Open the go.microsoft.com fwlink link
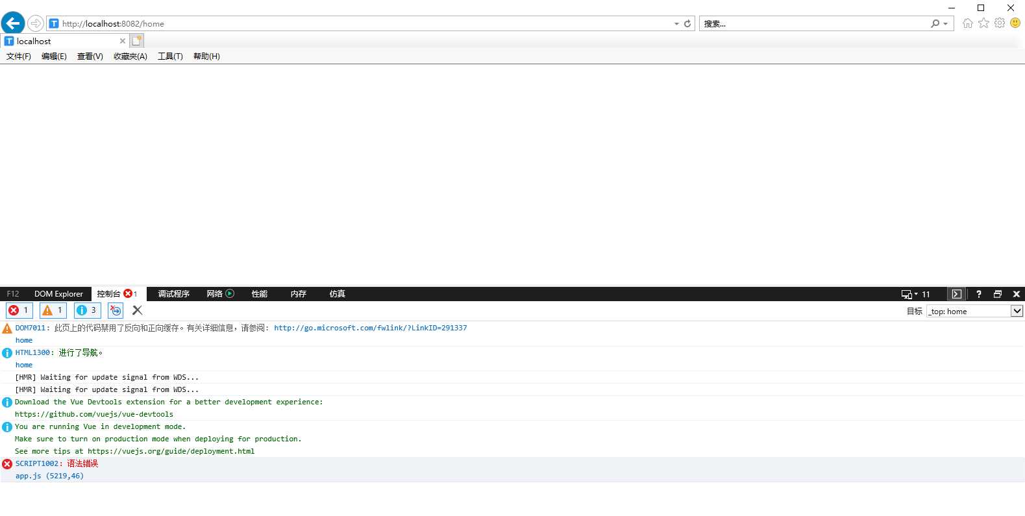Image resolution: width=1025 pixels, height=516 pixels. pyautogui.click(x=370, y=328)
